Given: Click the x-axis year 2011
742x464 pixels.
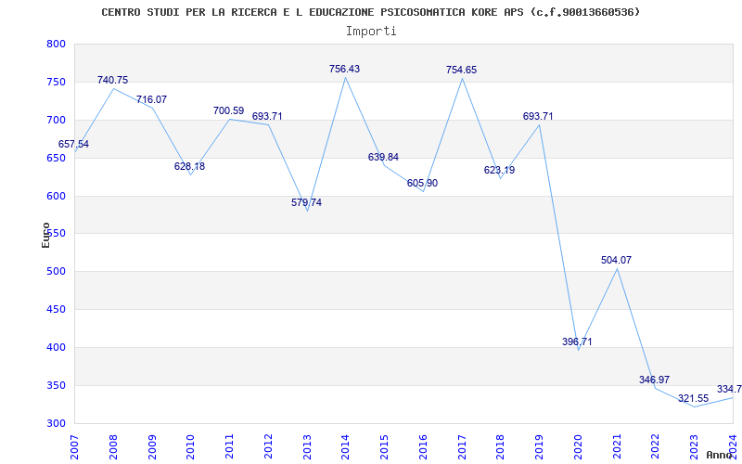Looking at the screenshot, I should pyautogui.click(x=229, y=446).
